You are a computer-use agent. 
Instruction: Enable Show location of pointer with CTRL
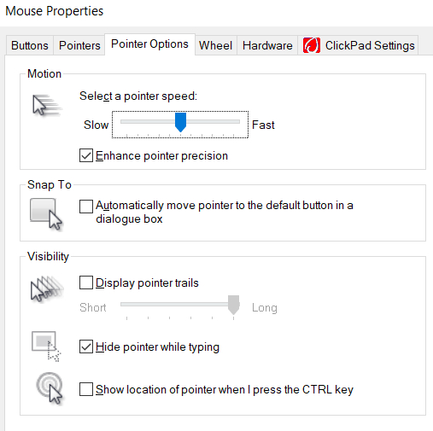pyautogui.click(x=86, y=389)
